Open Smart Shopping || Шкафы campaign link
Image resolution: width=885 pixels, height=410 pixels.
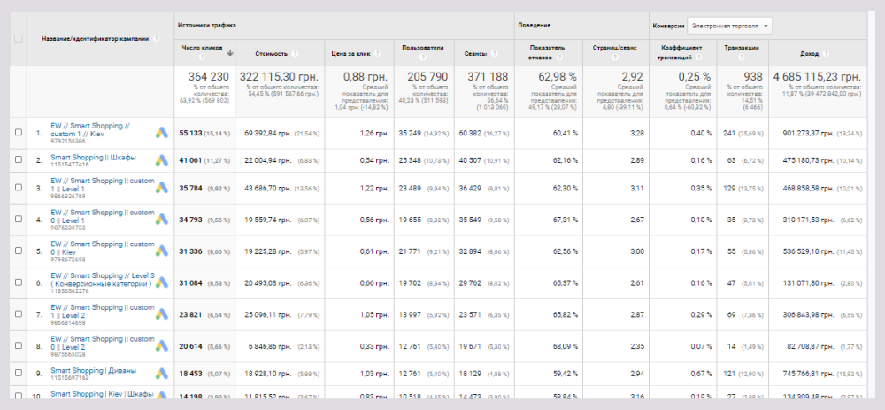(93, 157)
